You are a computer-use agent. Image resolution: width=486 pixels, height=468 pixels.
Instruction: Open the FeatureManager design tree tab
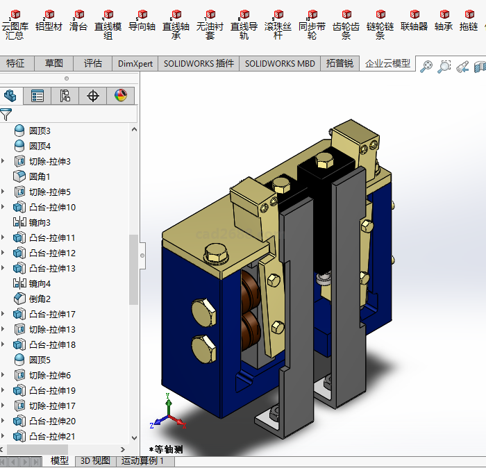pyautogui.click(x=10, y=96)
